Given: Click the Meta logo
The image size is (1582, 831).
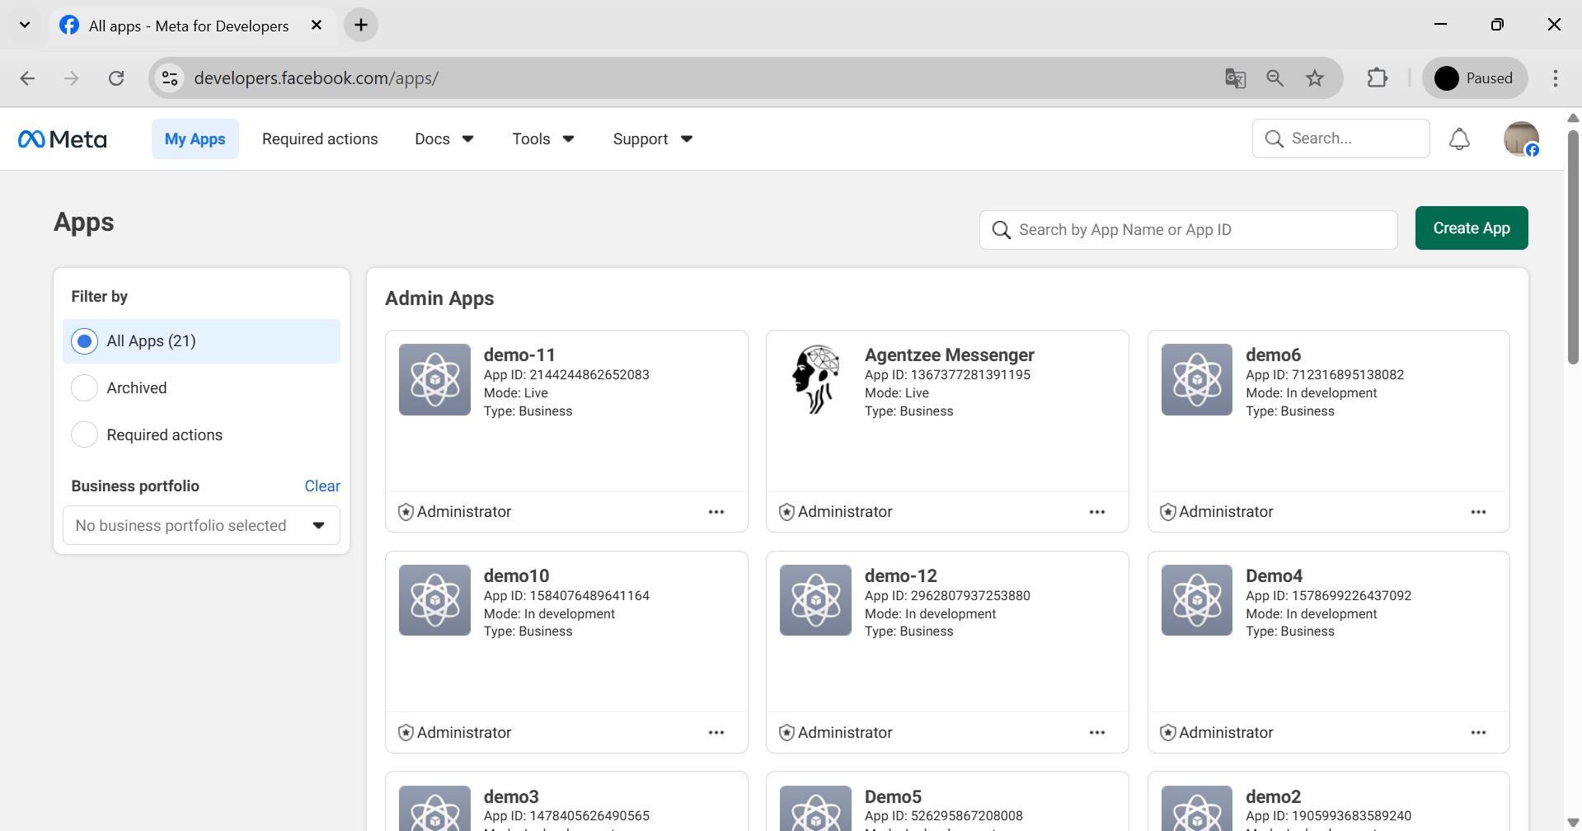Looking at the screenshot, I should [63, 139].
